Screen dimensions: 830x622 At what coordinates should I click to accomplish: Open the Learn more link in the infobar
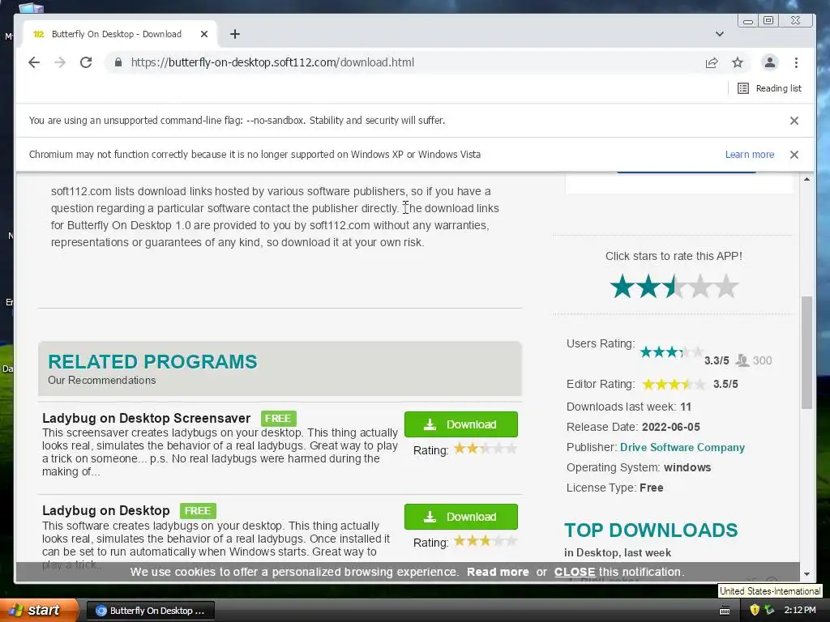(x=750, y=155)
